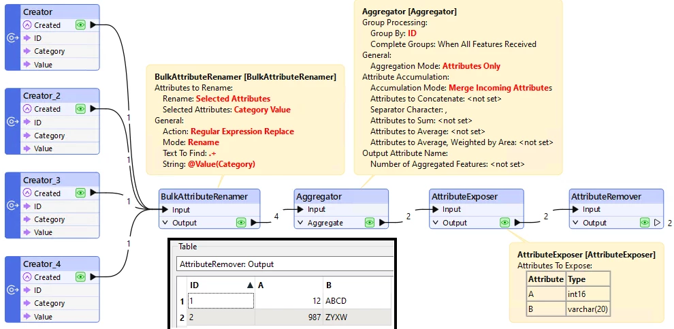Click the BulkAttributeRenamer parameter annotation
The width and height of the screenshot is (674, 329).
point(246,120)
